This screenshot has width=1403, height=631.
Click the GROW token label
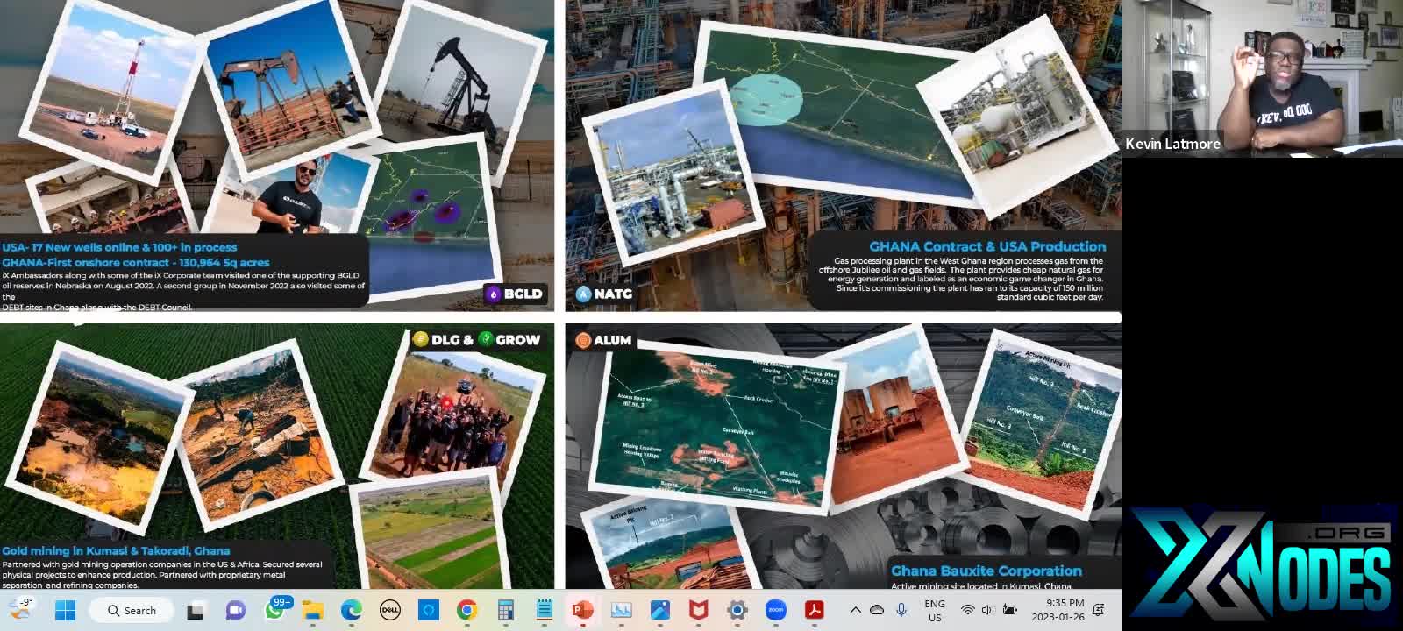coord(510,339)
